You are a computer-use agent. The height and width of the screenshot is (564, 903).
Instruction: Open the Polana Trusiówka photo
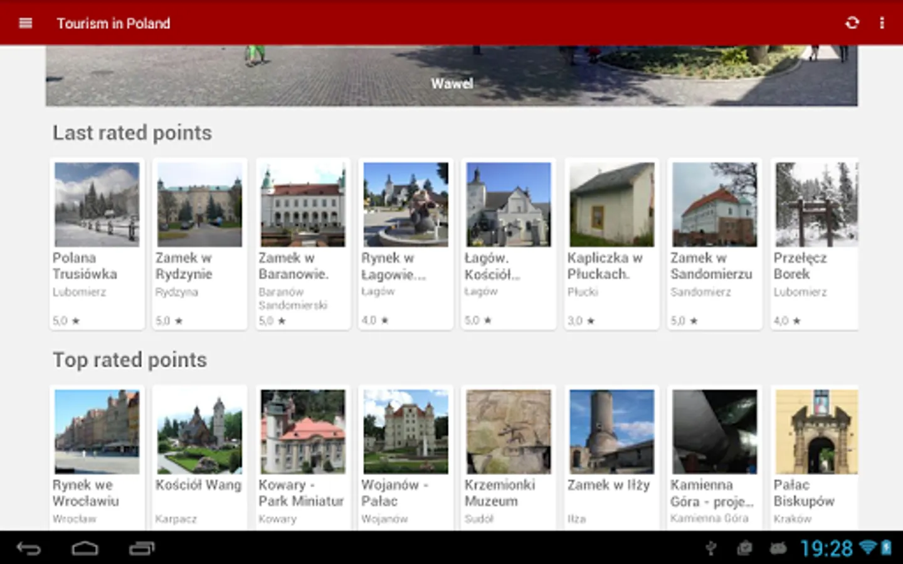[97, 204]
